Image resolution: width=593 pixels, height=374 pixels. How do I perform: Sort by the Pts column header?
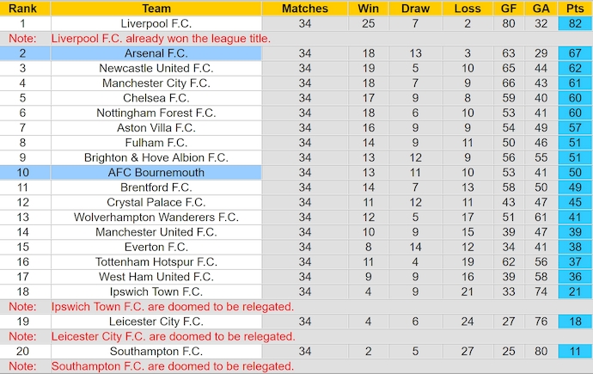(x=574, y=9)
